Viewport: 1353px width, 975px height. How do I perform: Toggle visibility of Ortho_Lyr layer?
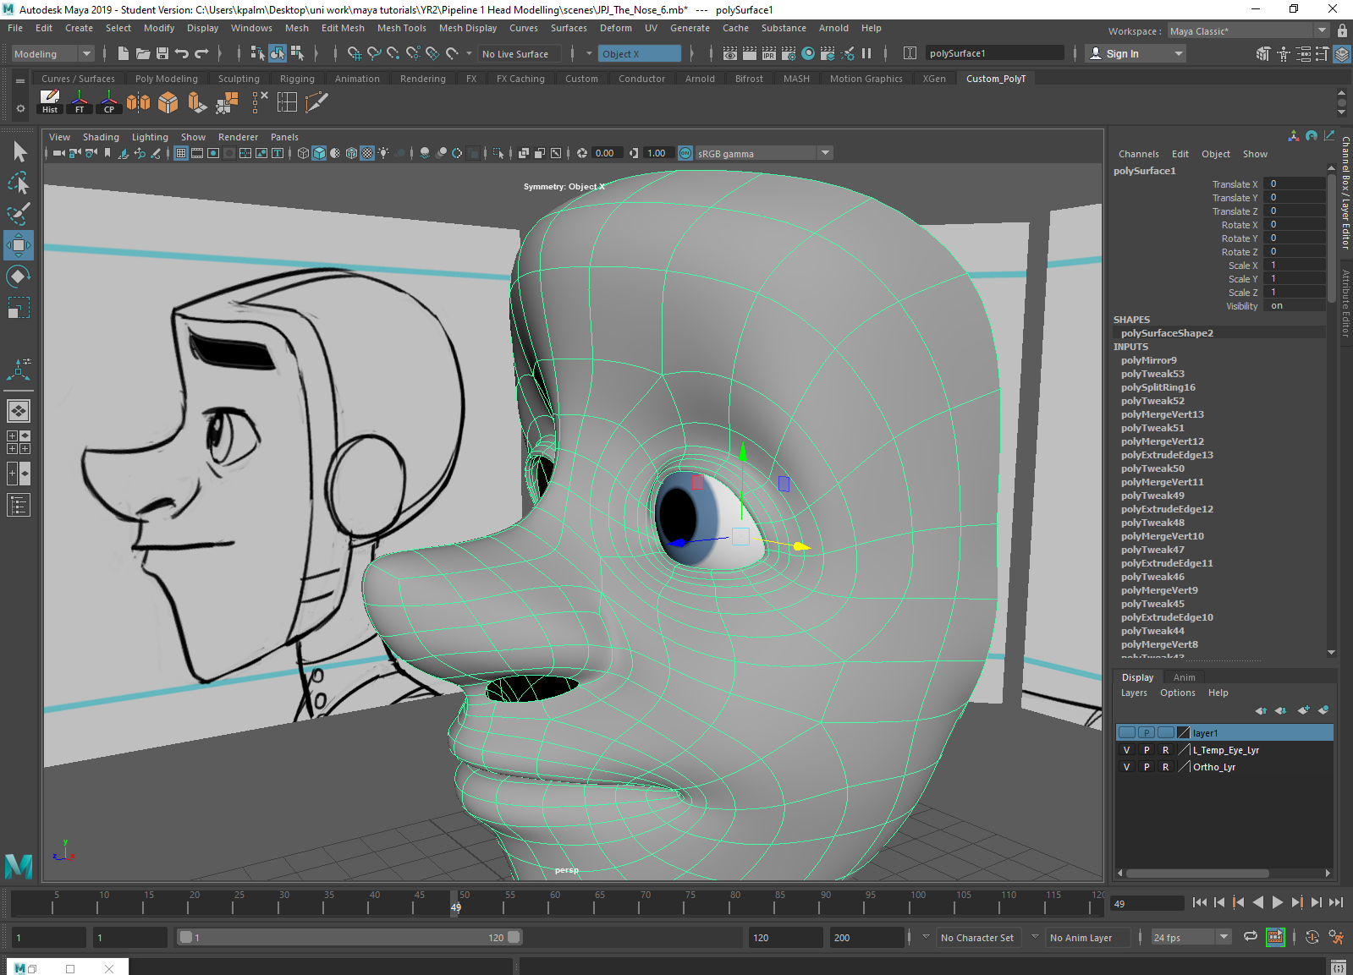1126,767
